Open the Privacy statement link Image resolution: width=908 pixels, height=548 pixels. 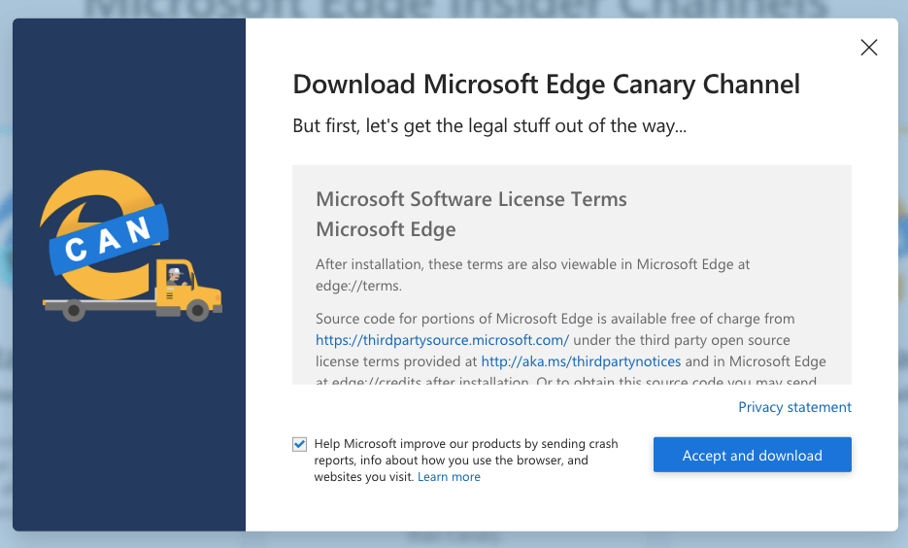pyautogui.click(x=794, y=407)
